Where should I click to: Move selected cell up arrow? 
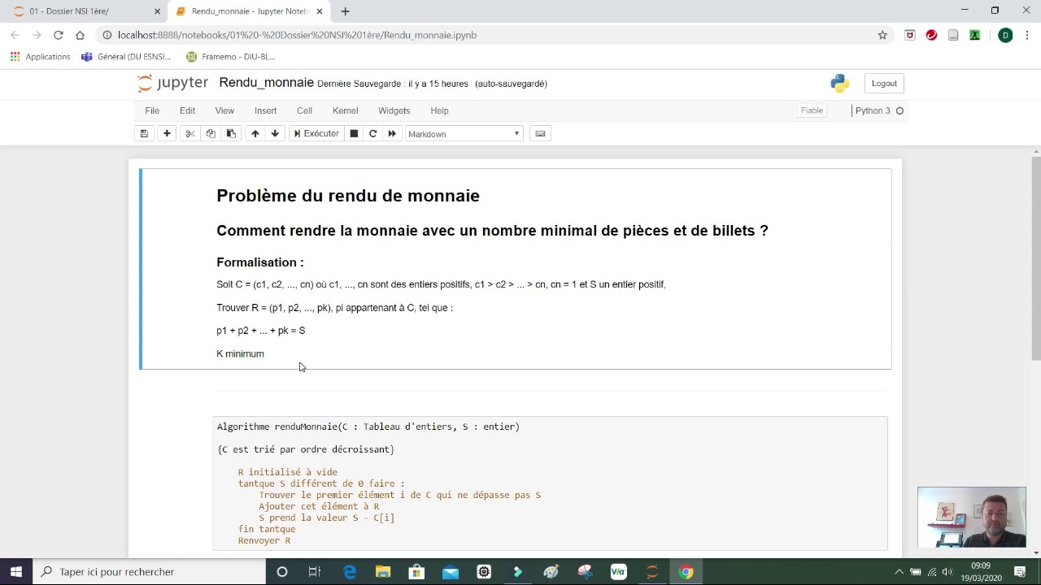(255, 133)
